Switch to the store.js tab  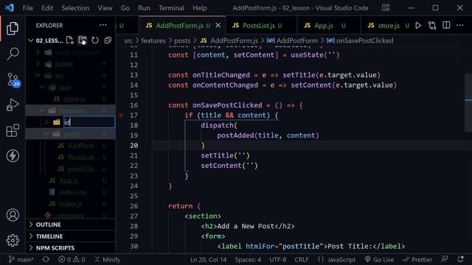tap(386, 26)
